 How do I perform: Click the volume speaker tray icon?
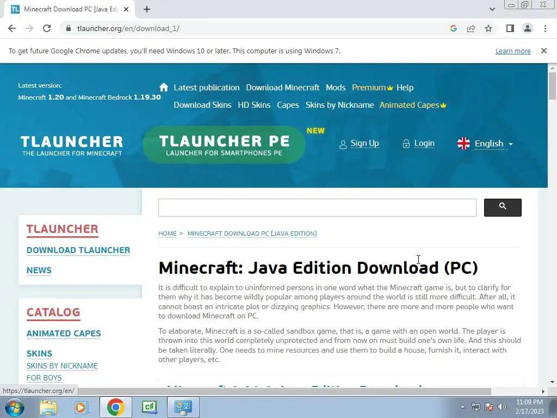pos(502,407)
